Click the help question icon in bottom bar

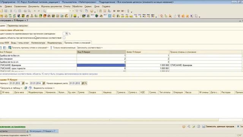pyautogui.click(x=184, y=127)
